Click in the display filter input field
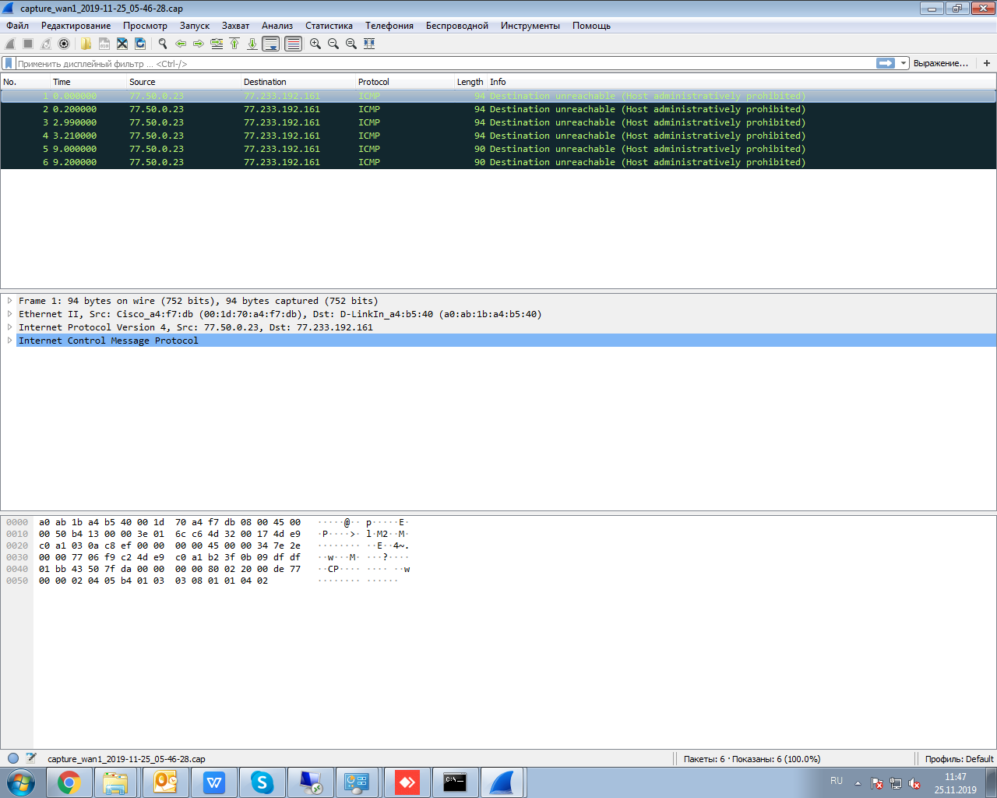This screenshot has width=997, height=798. 444,64
